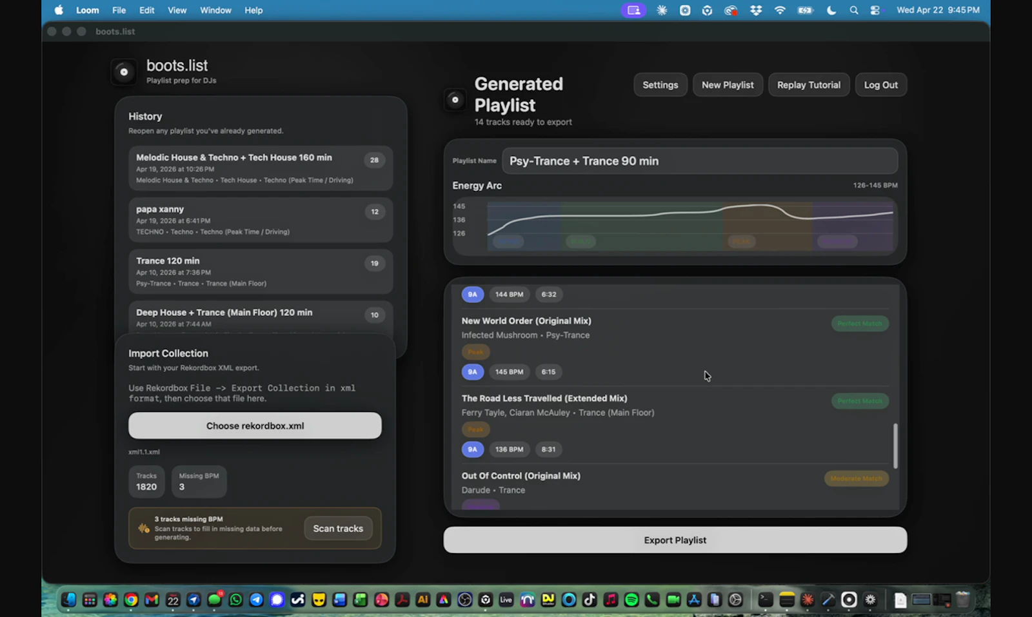This screenshot has width=1032, height=617.
Task: Click the boots.list vinyl icon in dock
Action: tap(849, 600)
